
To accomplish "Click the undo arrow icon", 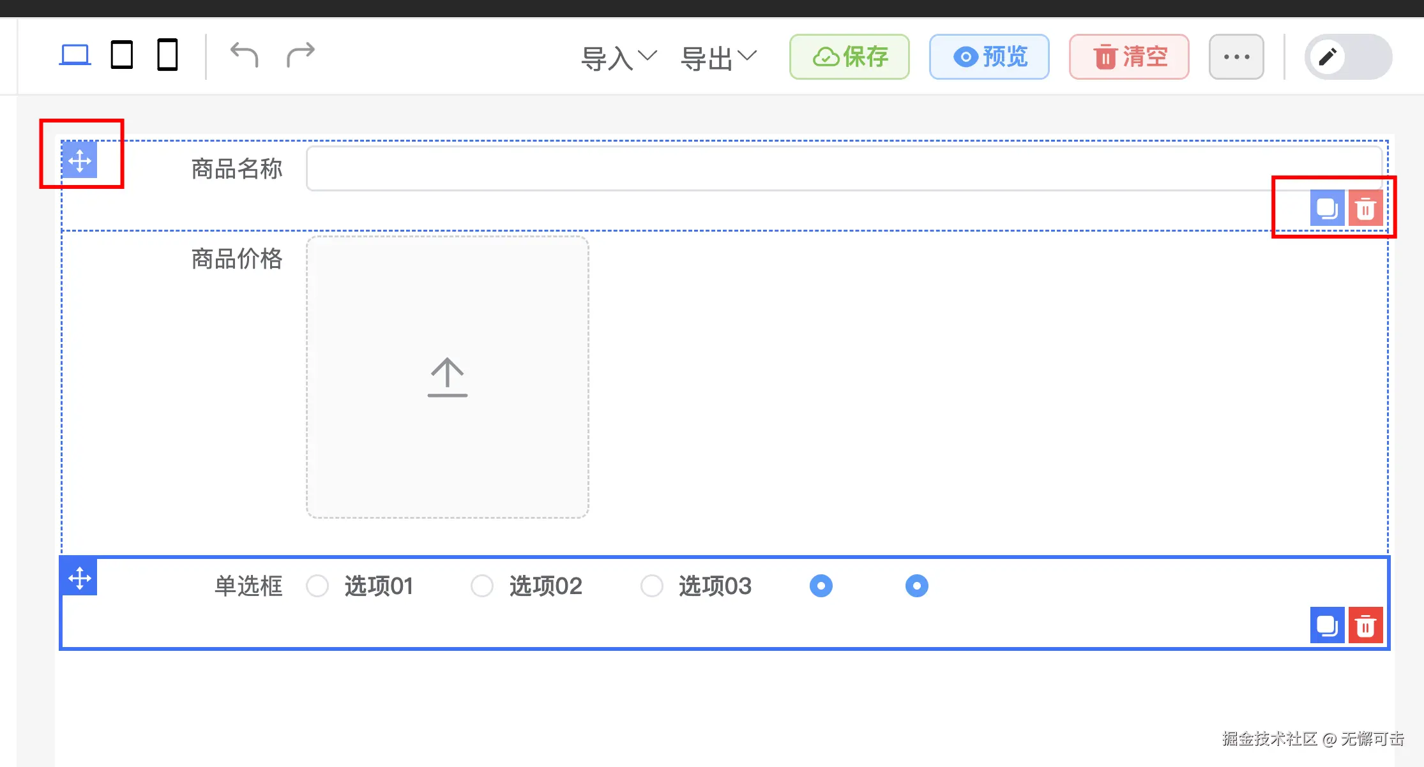I will click(244, 56).
